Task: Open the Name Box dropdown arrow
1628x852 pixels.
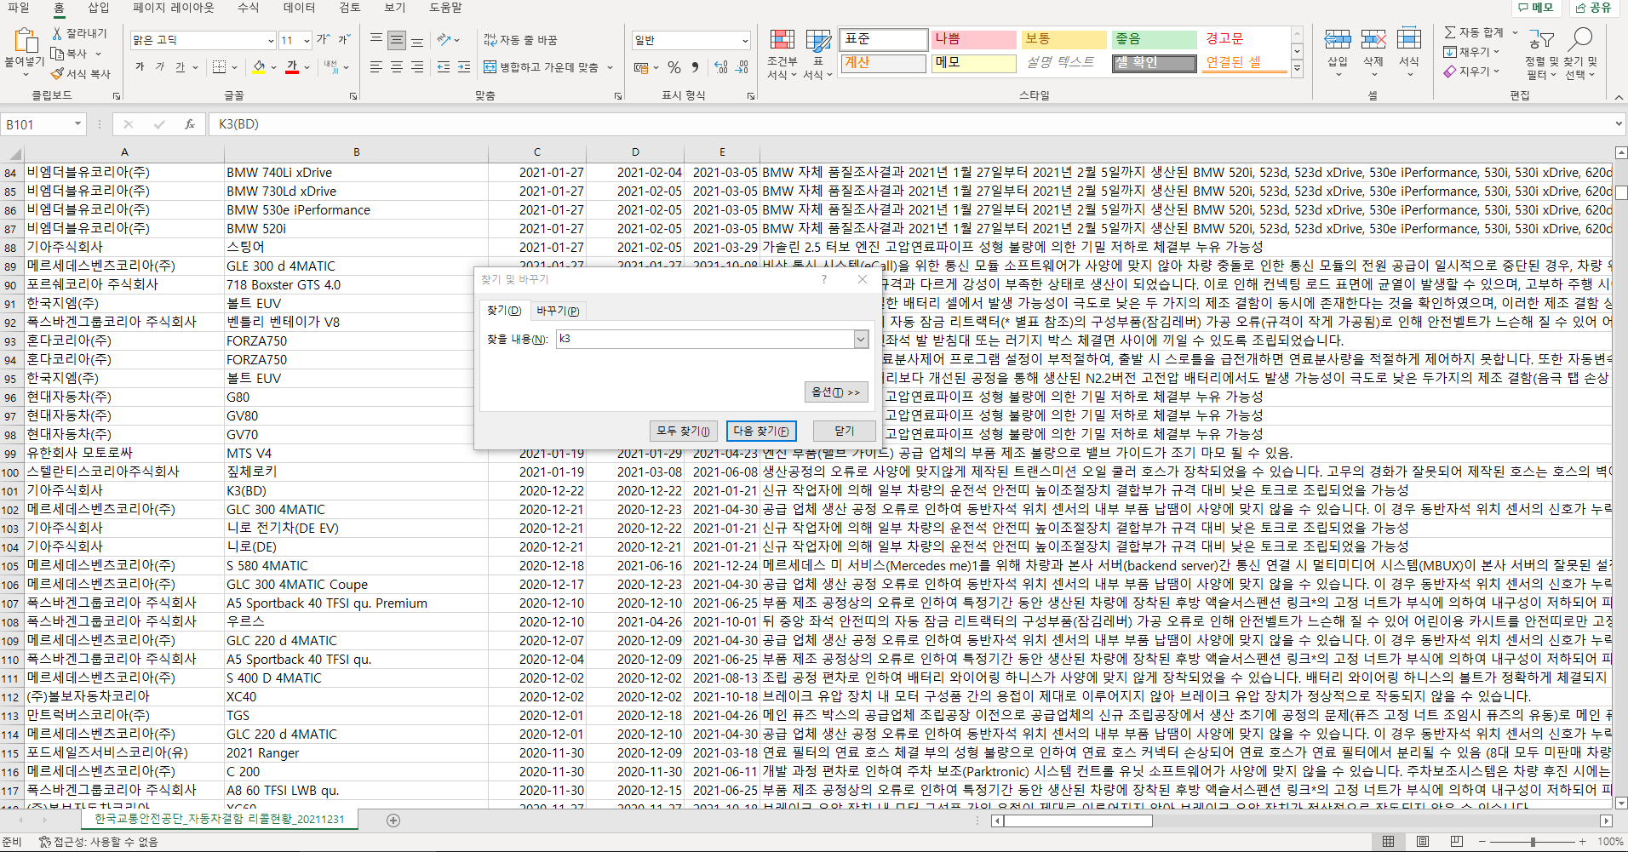Action: tap(77, 124)
